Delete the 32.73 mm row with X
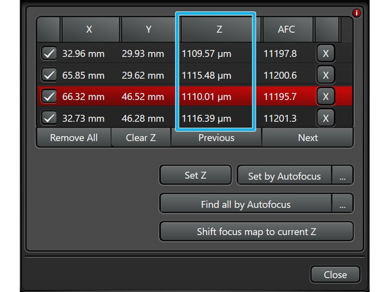 [325, 118]
